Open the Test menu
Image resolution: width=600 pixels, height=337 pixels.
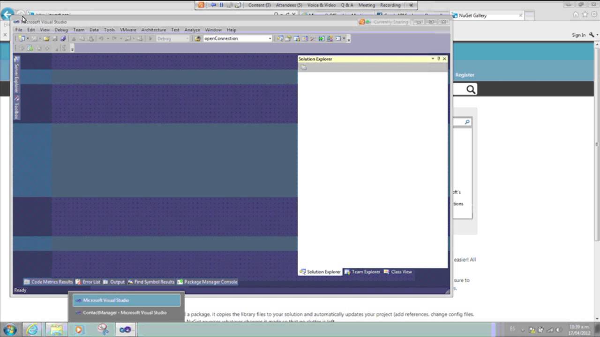pos(175,30)
